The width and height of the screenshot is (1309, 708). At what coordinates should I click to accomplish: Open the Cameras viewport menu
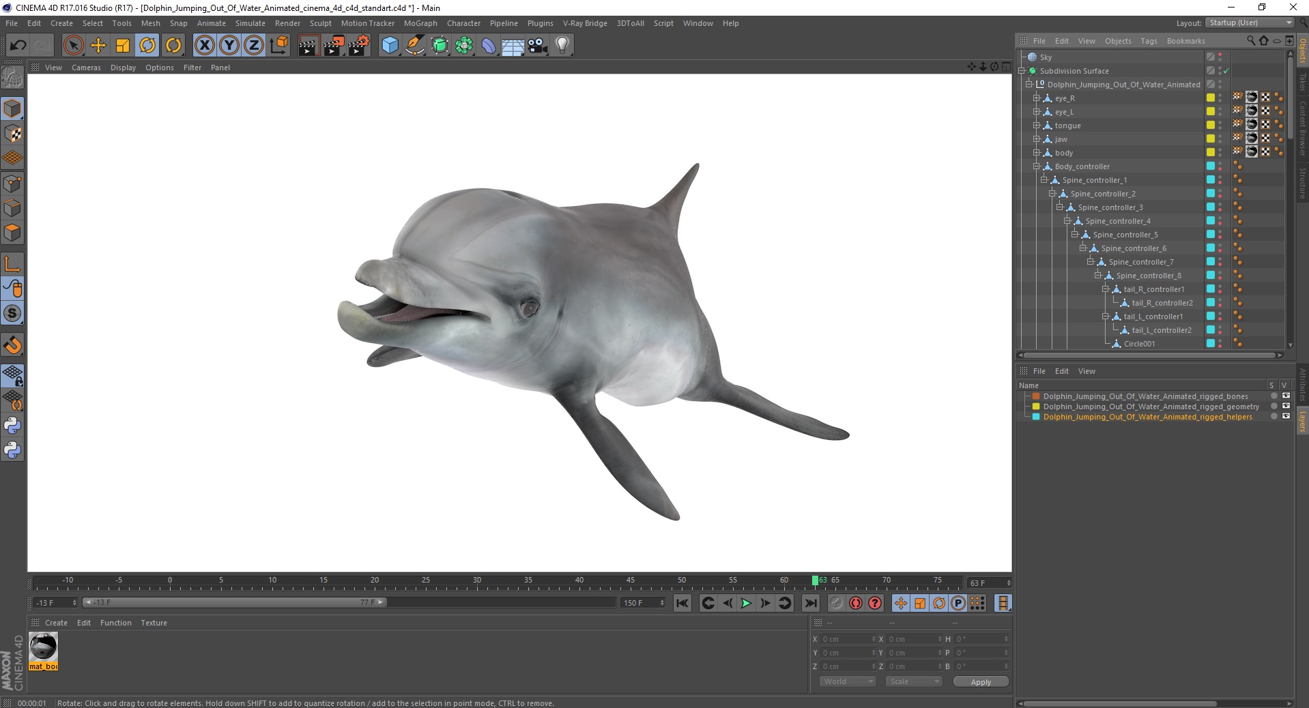(x=86, y=68)
